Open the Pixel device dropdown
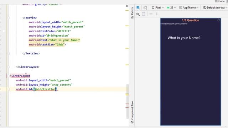Image resolution: width=228 pixels, height=128 pixels. point(158,7)
